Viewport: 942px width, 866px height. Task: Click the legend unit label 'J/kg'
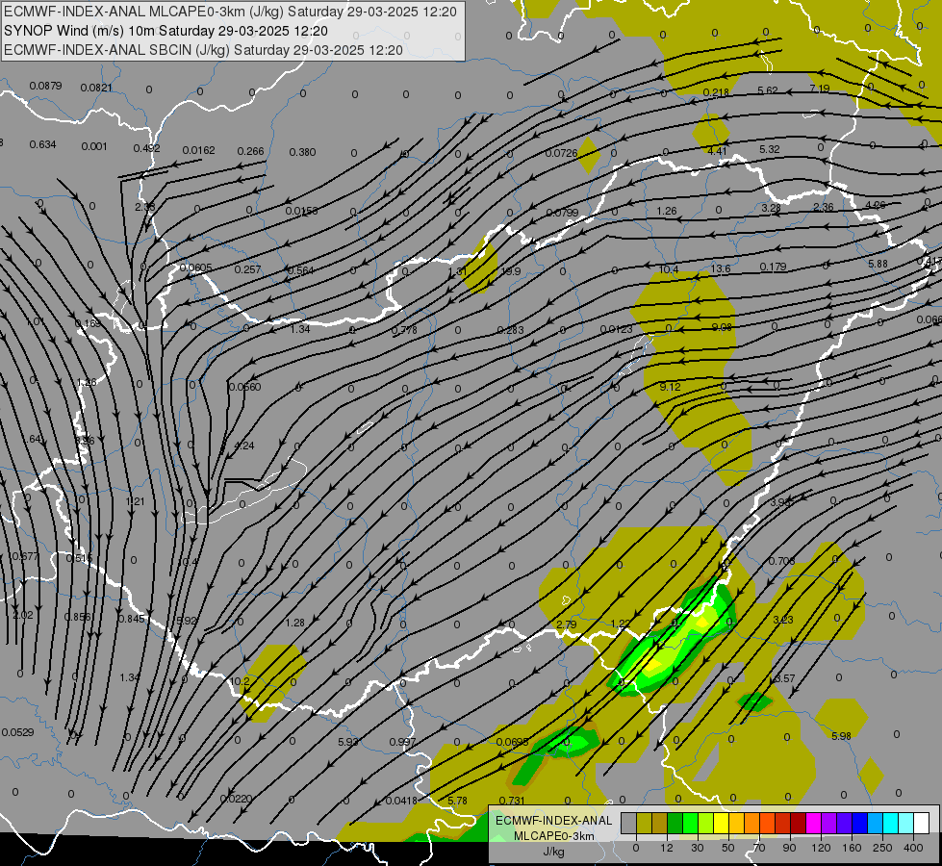(x=554, y=852)
